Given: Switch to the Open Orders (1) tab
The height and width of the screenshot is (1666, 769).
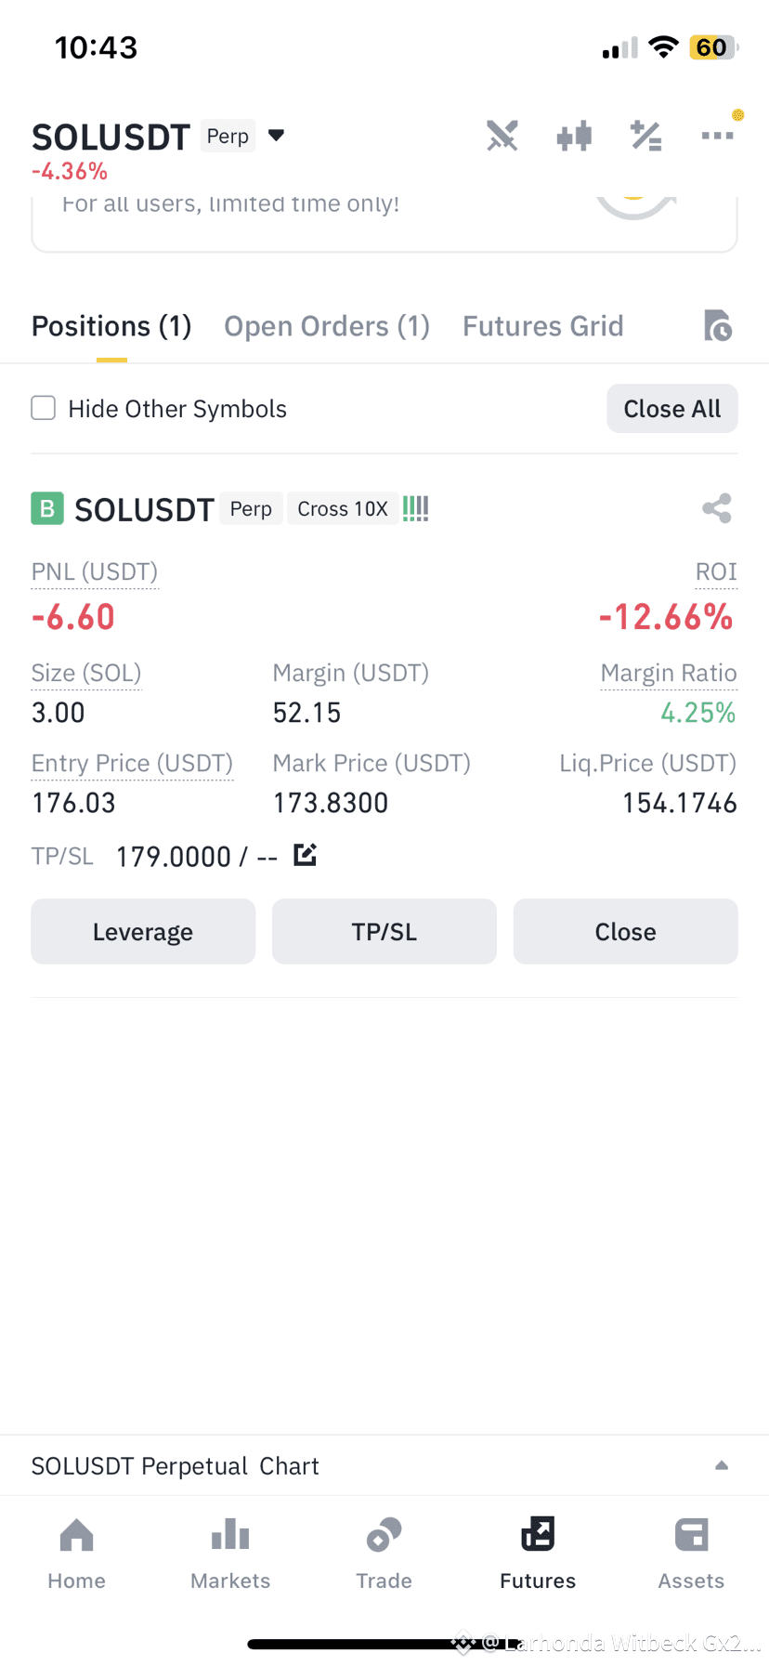Looking at the screenshot, I should (327, 326).
